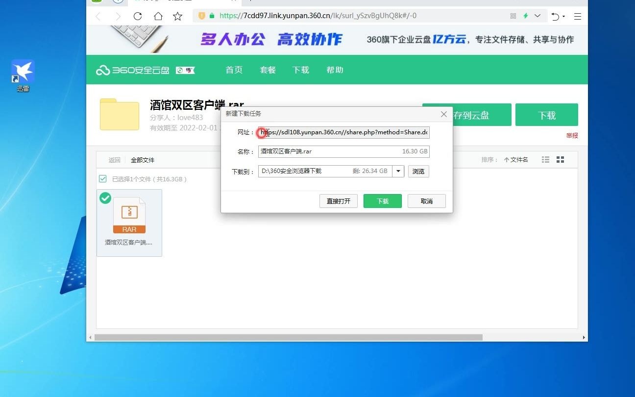Click the horizontal scrollbar thumb
This screenshot has height=397, width=635.
289,338
